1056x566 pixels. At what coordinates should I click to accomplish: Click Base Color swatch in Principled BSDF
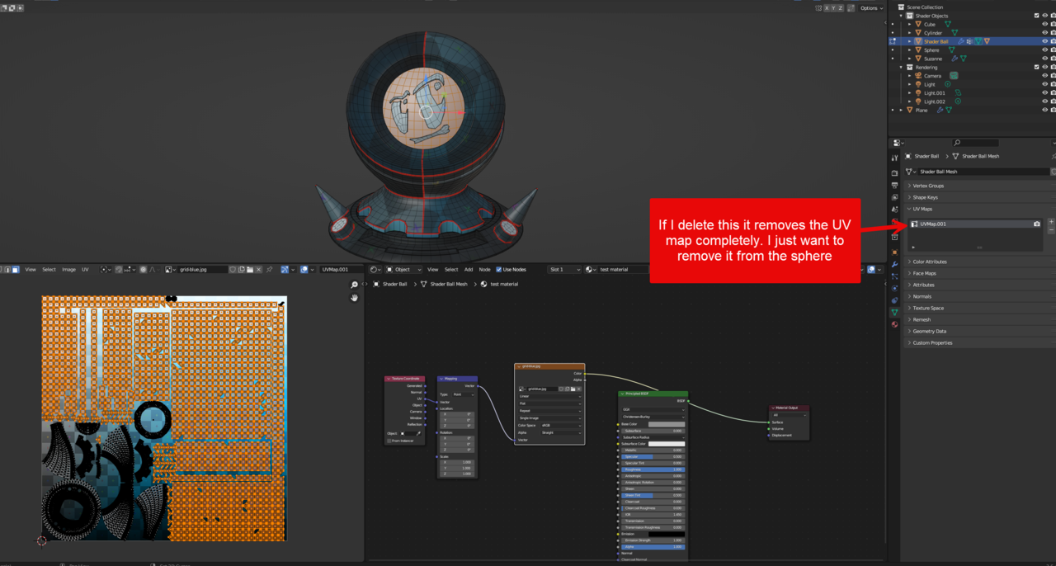666,424
